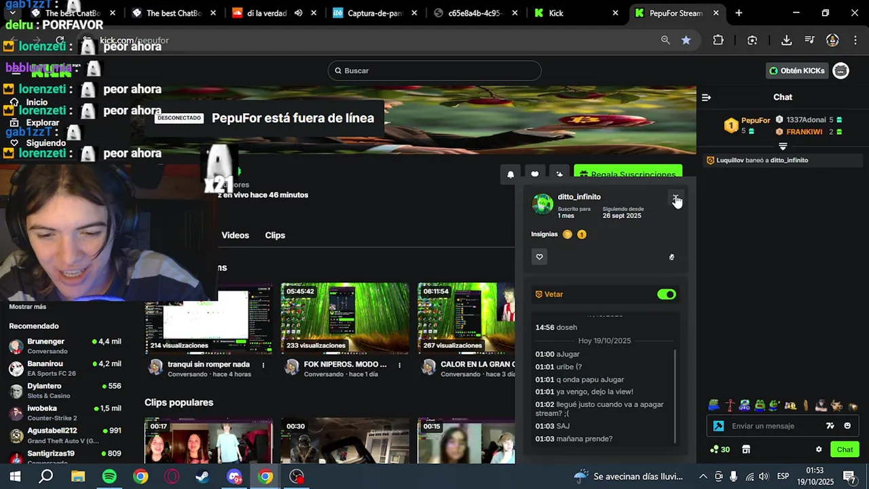Open the text formatting icon in chat input
This screenshot has height=489, width=869.
[x=830, y=426]
